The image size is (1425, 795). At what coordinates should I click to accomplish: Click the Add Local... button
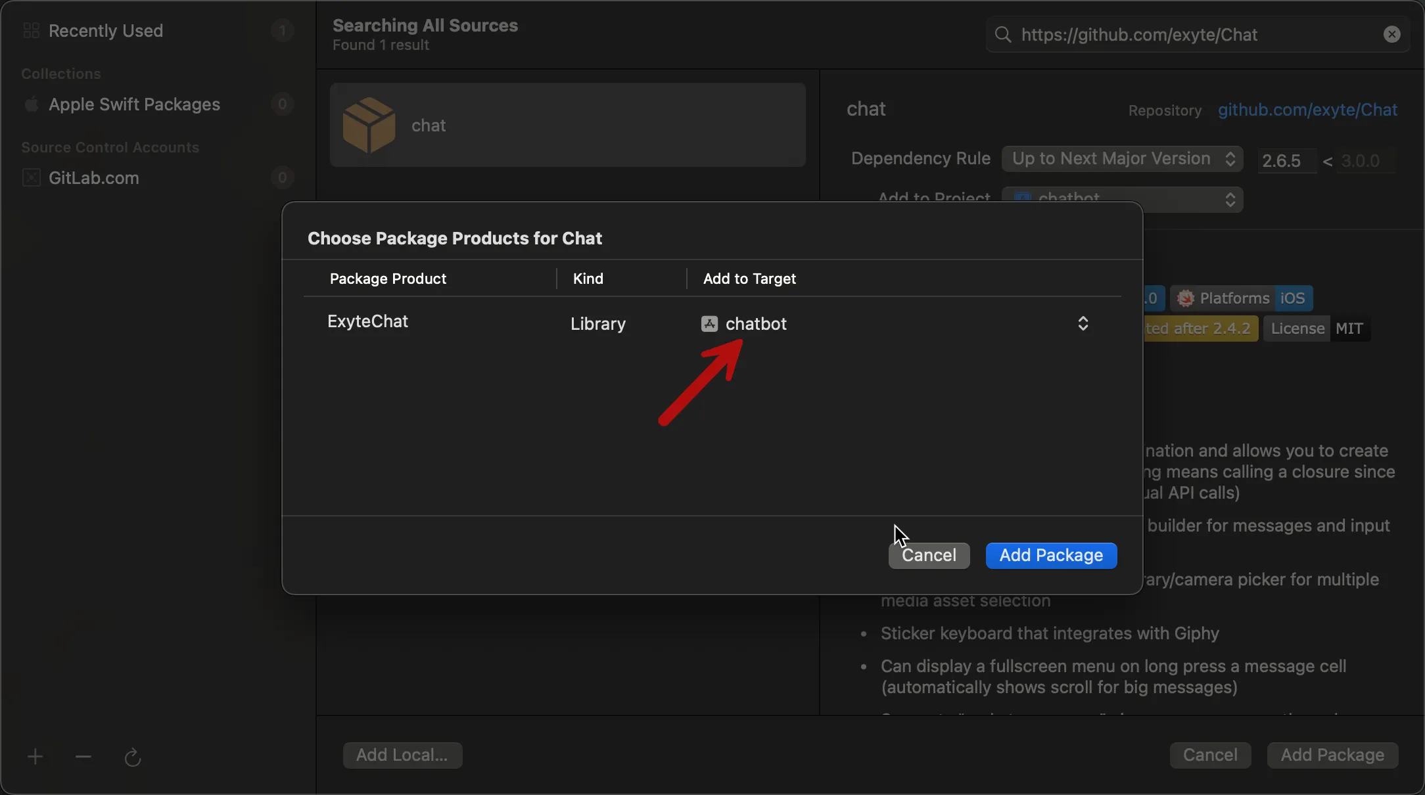(402, 755)
